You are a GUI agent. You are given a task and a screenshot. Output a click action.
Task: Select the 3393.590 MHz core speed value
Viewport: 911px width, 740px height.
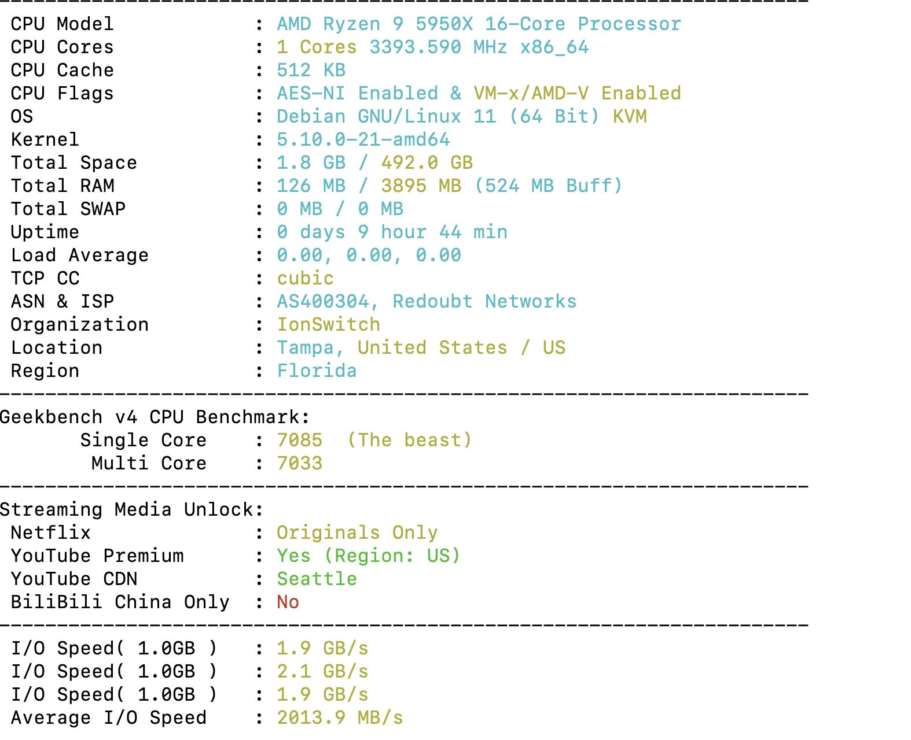(438, 47)
